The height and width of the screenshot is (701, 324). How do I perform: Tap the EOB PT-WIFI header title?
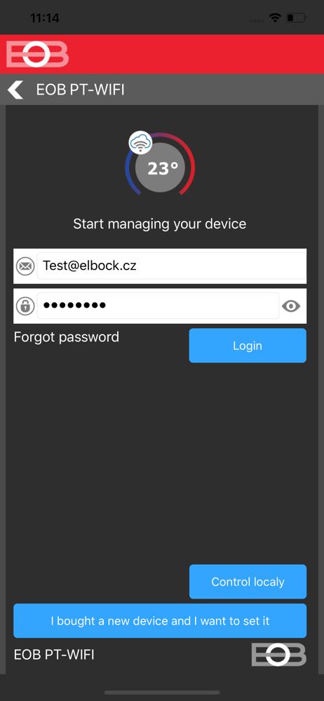[x=80, y=90]
